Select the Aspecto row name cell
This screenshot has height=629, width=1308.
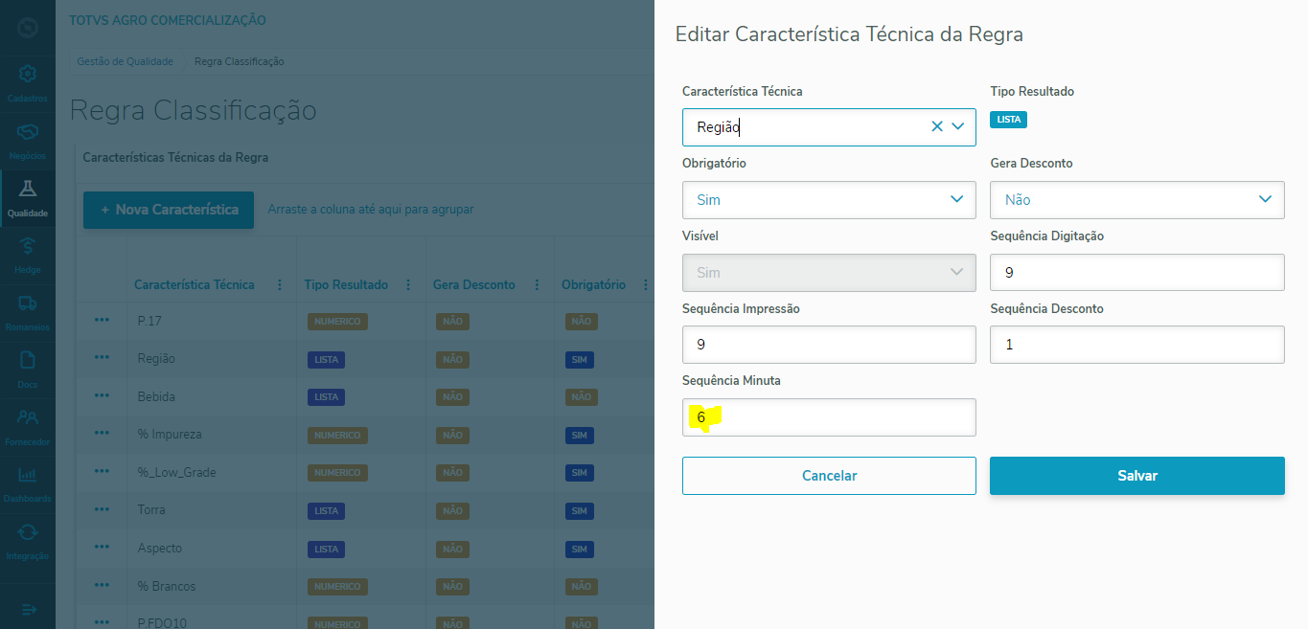tap(160, 549)
